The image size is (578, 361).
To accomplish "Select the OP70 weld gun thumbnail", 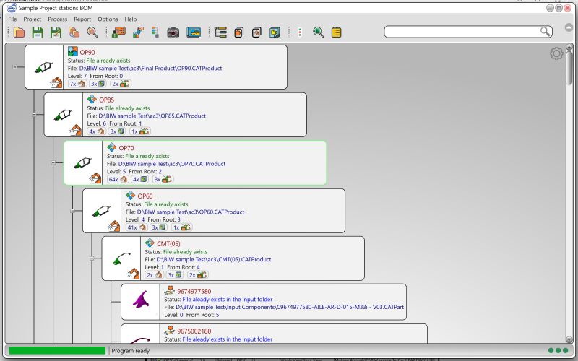I will (x=83, y=162).
